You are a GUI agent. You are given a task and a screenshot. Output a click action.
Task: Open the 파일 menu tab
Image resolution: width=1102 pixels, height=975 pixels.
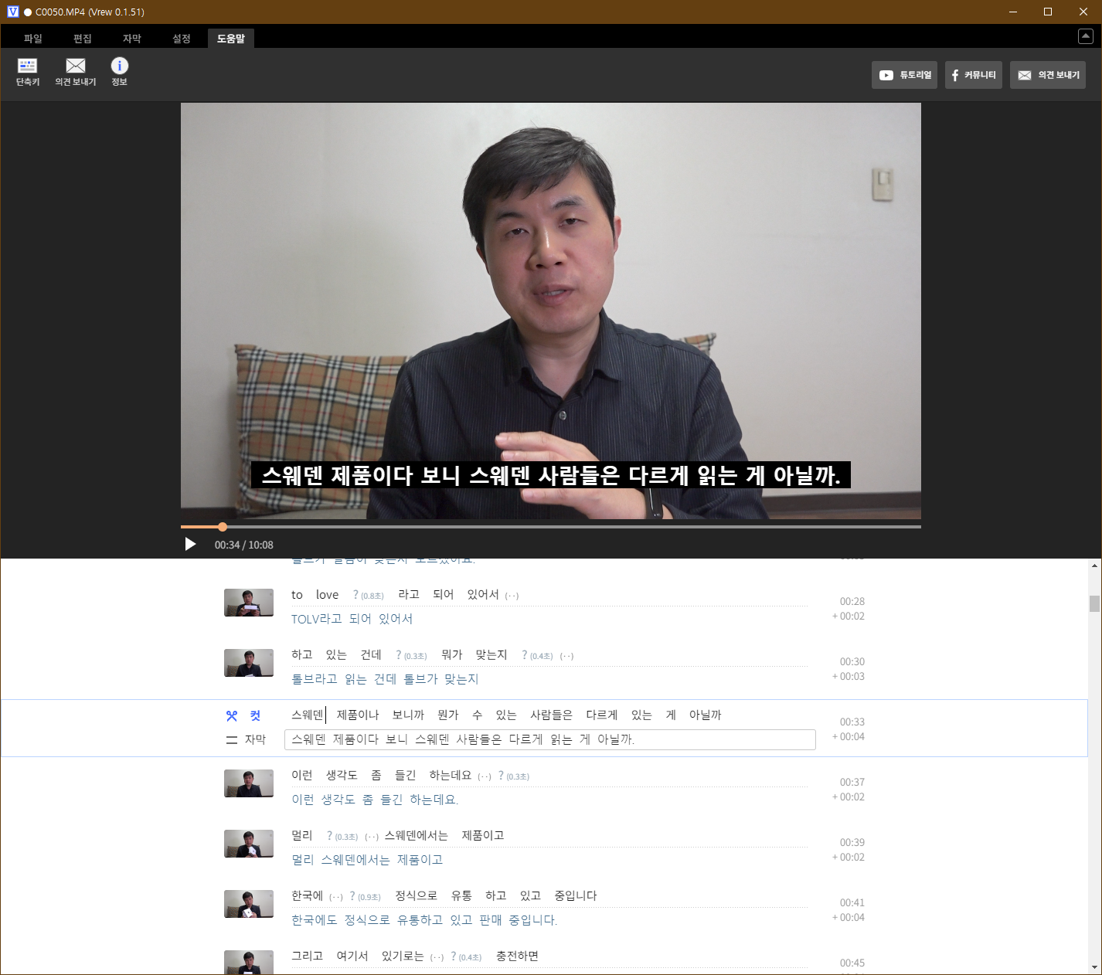coord(33,38)
